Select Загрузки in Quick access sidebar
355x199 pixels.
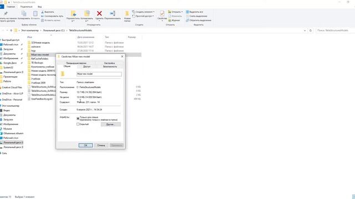point(8,49)
